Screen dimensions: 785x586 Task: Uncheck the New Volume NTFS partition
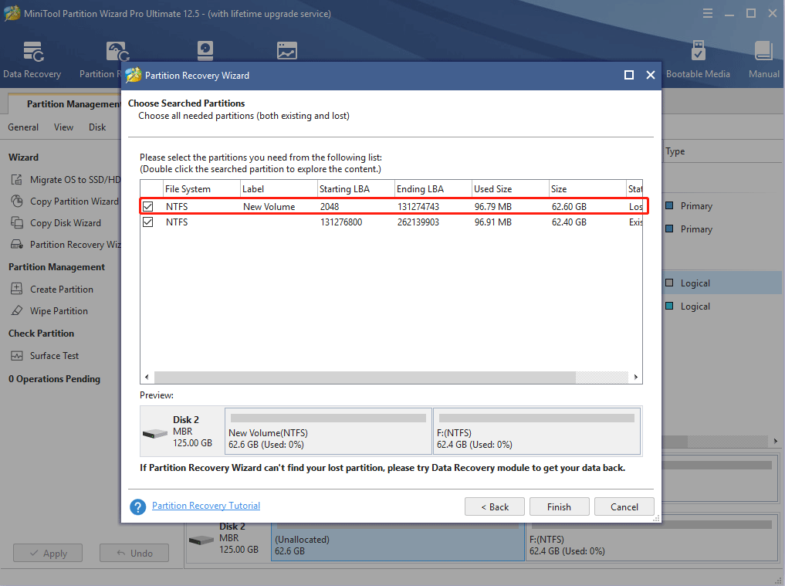click(147, 206)
